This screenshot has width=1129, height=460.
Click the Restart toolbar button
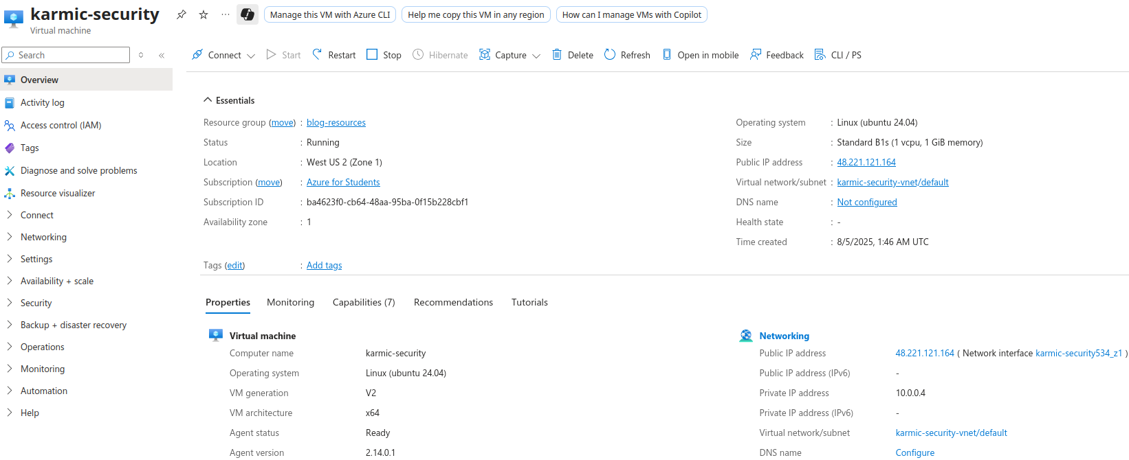[x=334, y=55]
